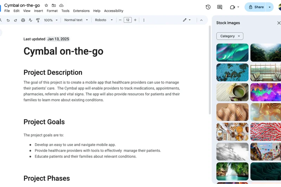Open the Extensions menu
This screenshot has width=281, height=187.
(81, 11)
